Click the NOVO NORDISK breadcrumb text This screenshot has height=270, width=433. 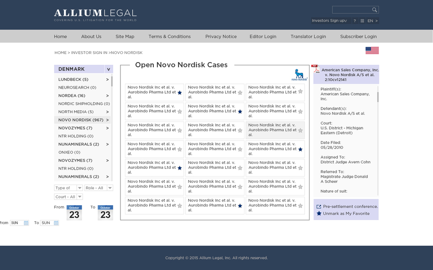127,53
